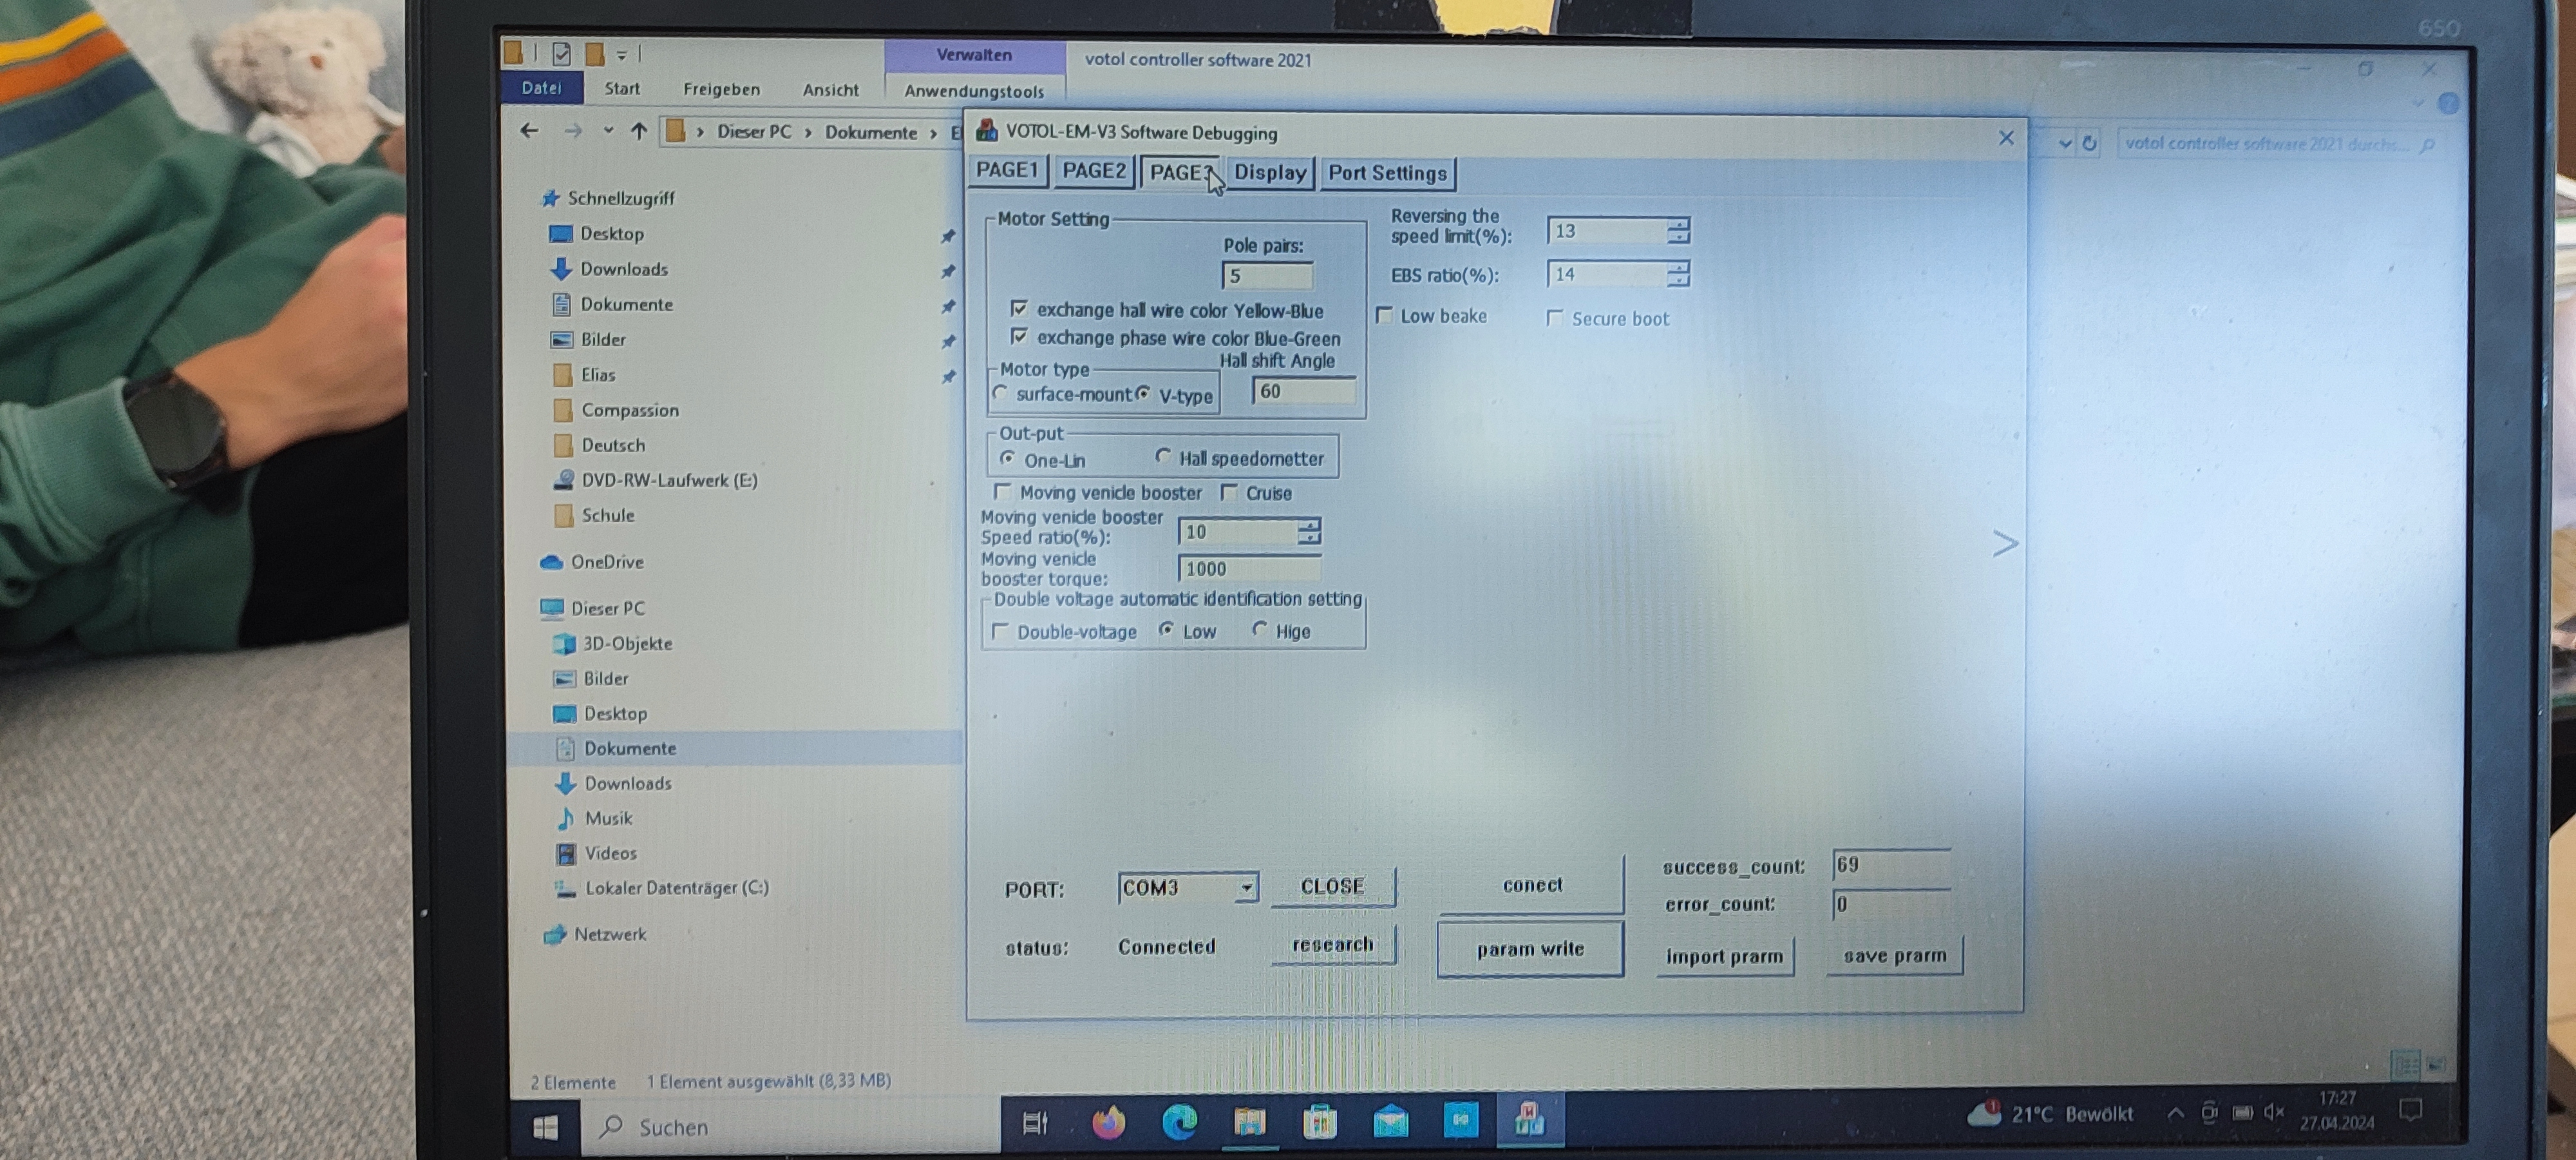Open the COM3 port dropdown

click(x=1246, y=888)
